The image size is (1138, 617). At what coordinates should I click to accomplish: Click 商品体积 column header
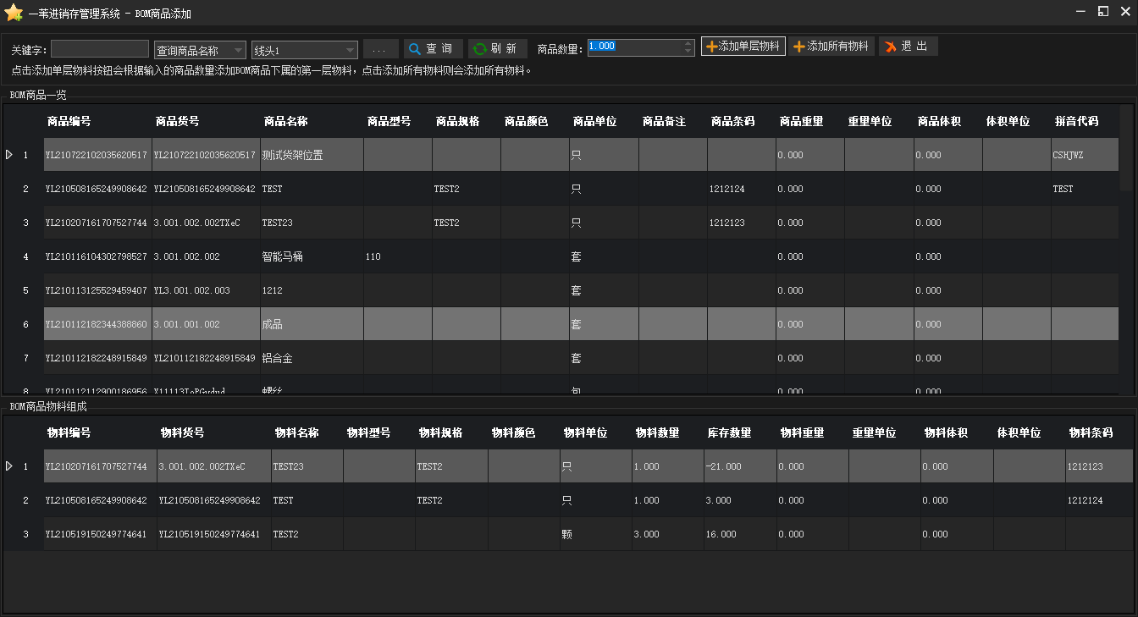(939, 121)
